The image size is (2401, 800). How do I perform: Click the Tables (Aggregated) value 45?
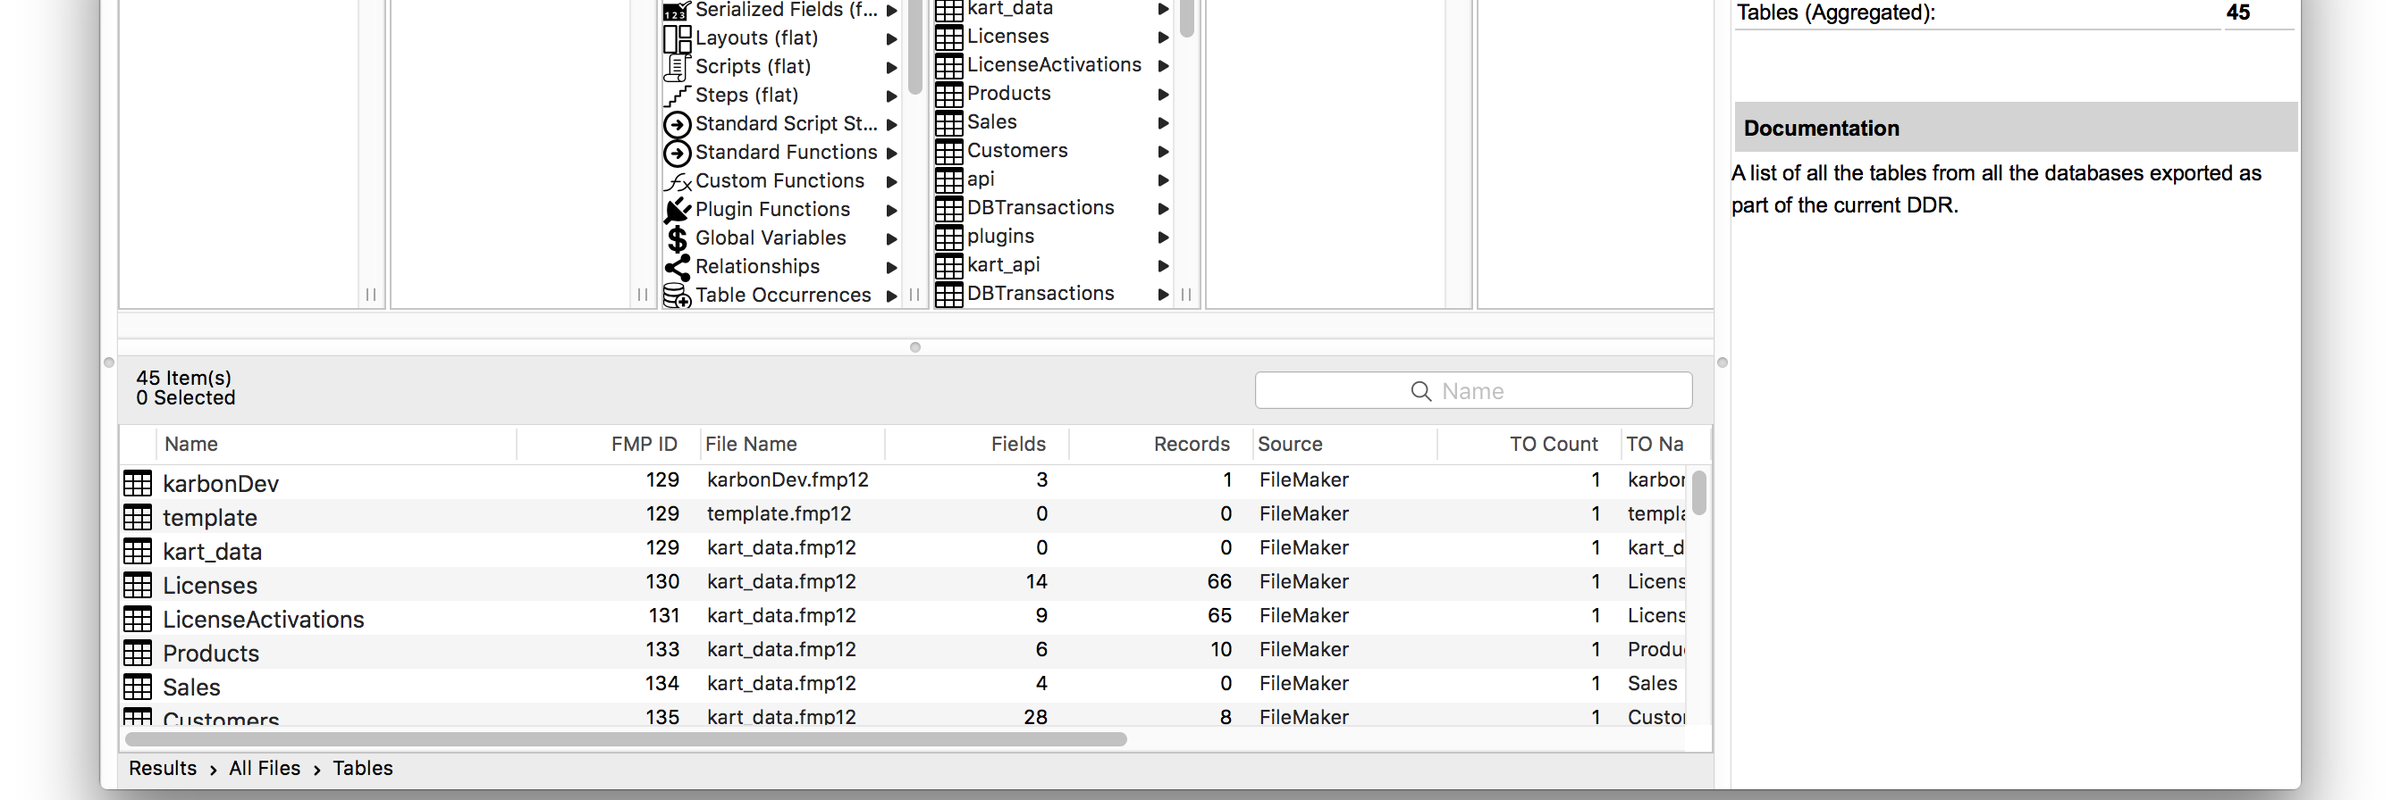(2237, 12)
